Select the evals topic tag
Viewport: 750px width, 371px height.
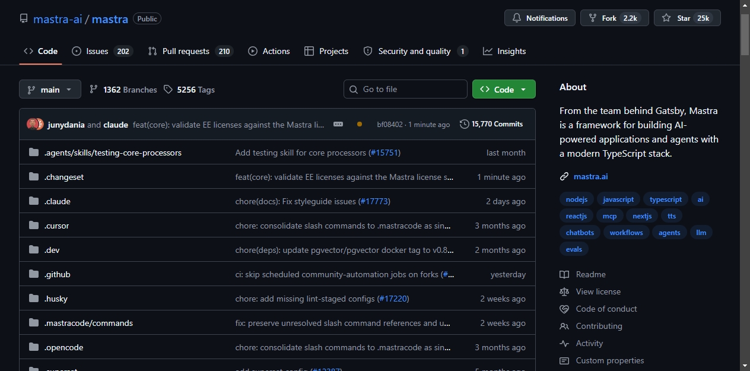574,249
